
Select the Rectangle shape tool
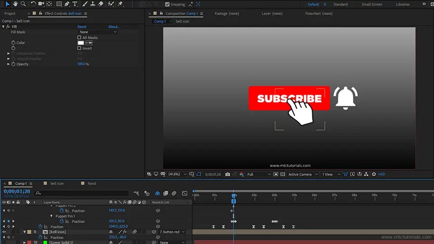point(59,4)
